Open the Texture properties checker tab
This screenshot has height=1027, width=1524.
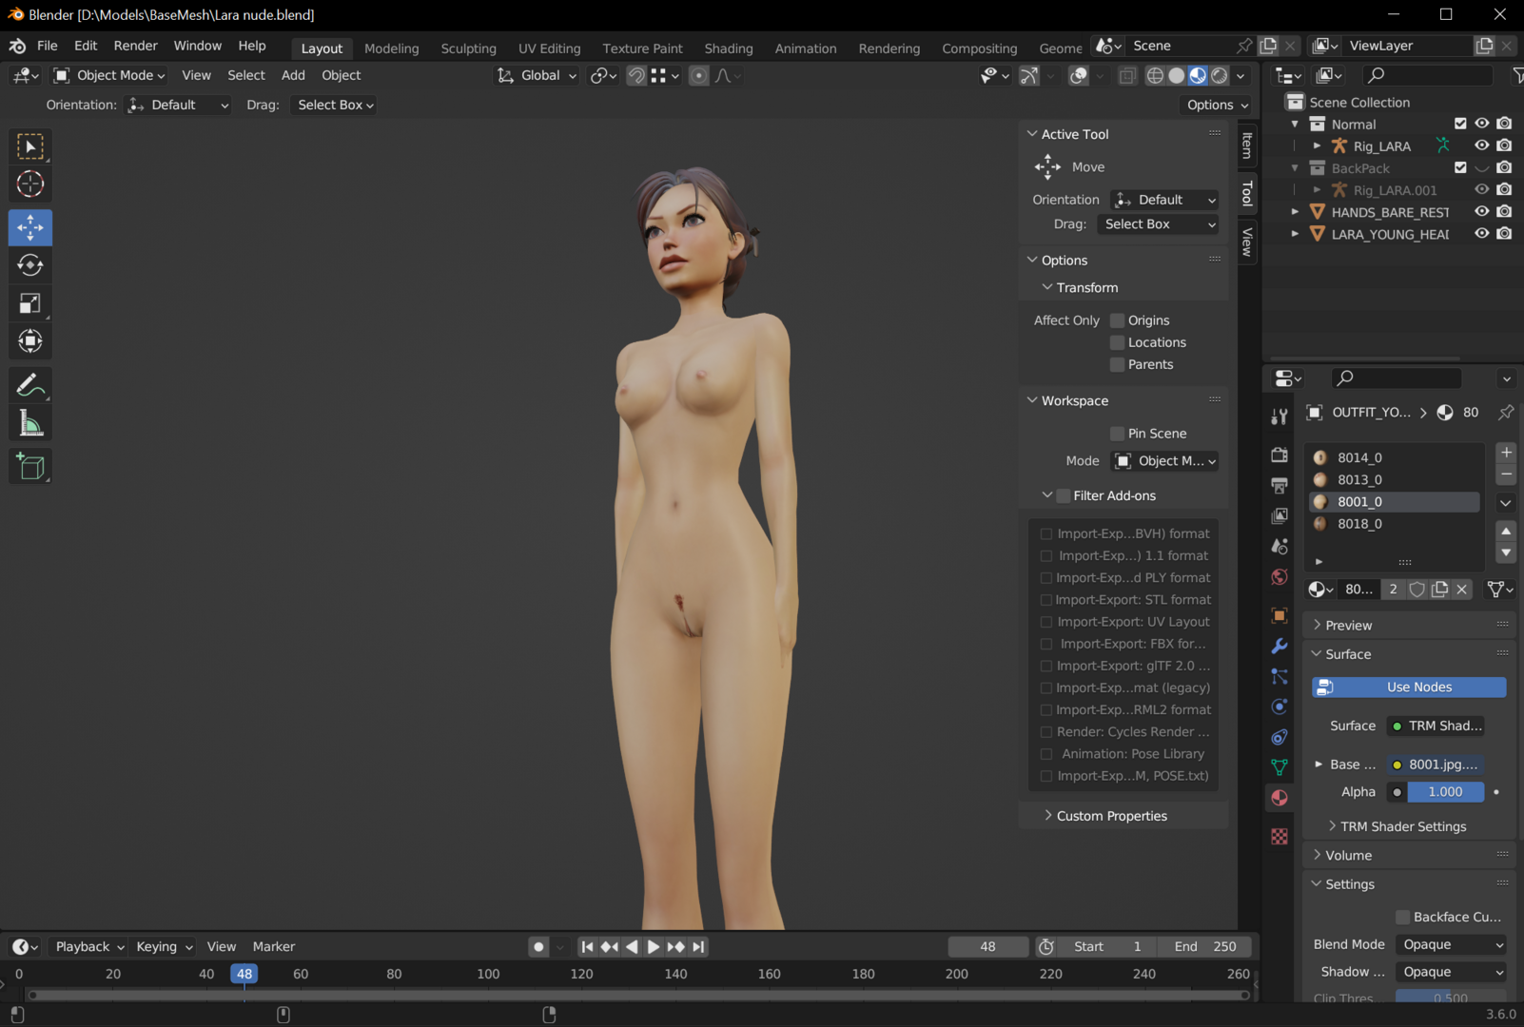(1280, 836)
